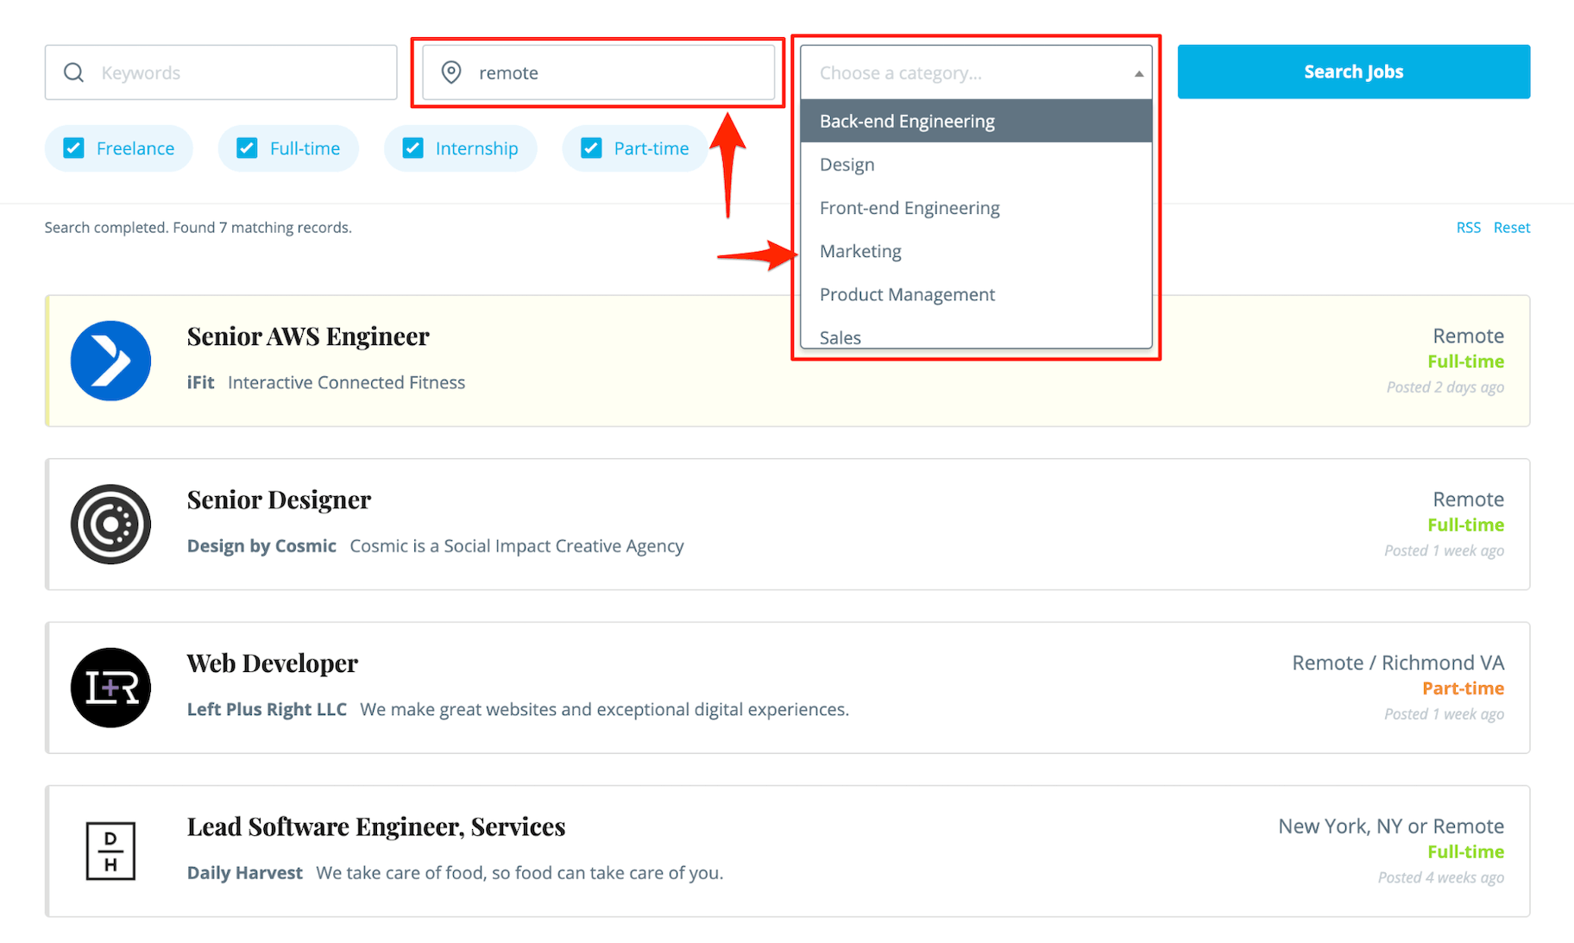1574x943 pixels.
Task: Pick Marketing from the category dropdown
Action: pyautogui.click(x=860, y=251)
